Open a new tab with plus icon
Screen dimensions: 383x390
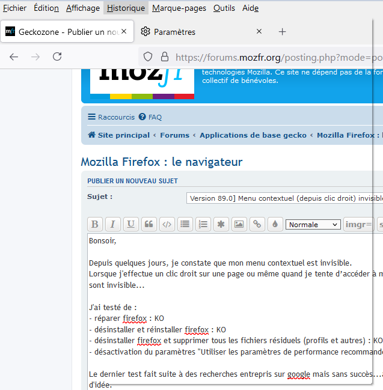282,32
